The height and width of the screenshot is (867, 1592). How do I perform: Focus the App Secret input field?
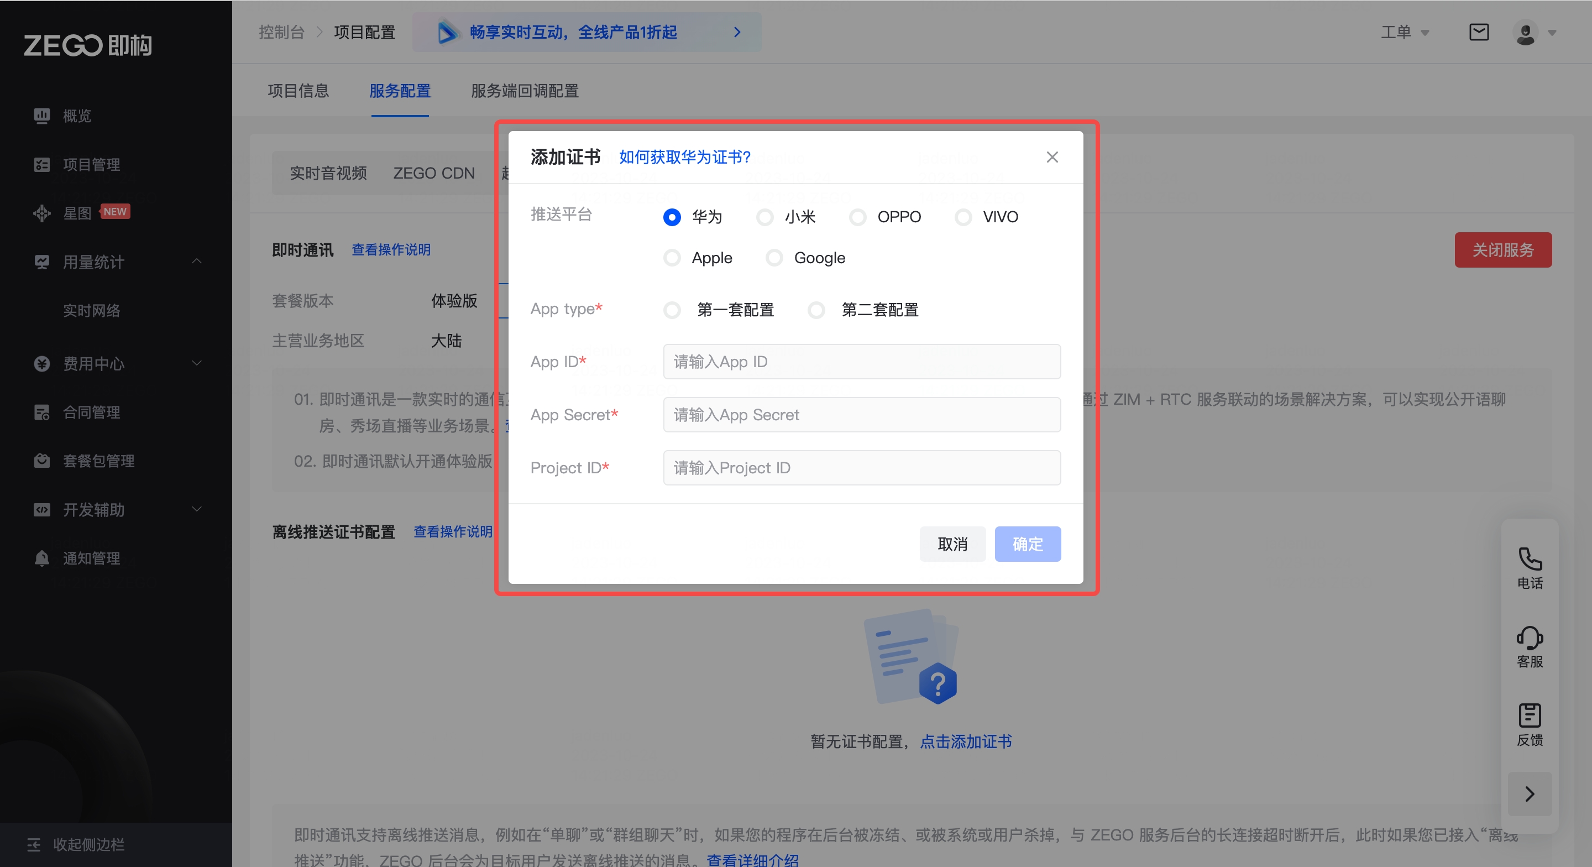coord(862,415)
